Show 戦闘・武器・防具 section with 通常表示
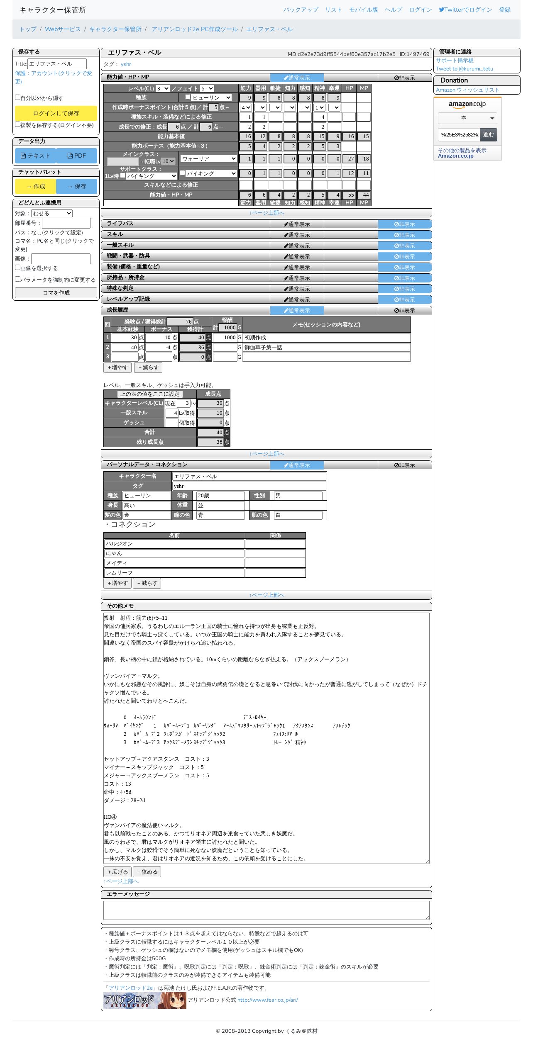Image resolution: width=533 pixels, height=1044 pixels. [x=297, y=256]
